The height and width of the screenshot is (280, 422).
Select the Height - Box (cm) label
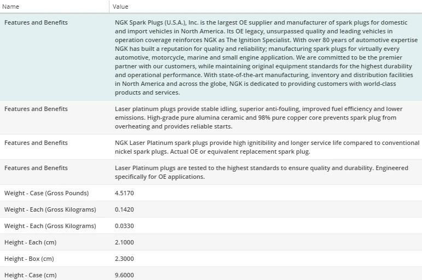pyautogui.click(x=29, y=259)
